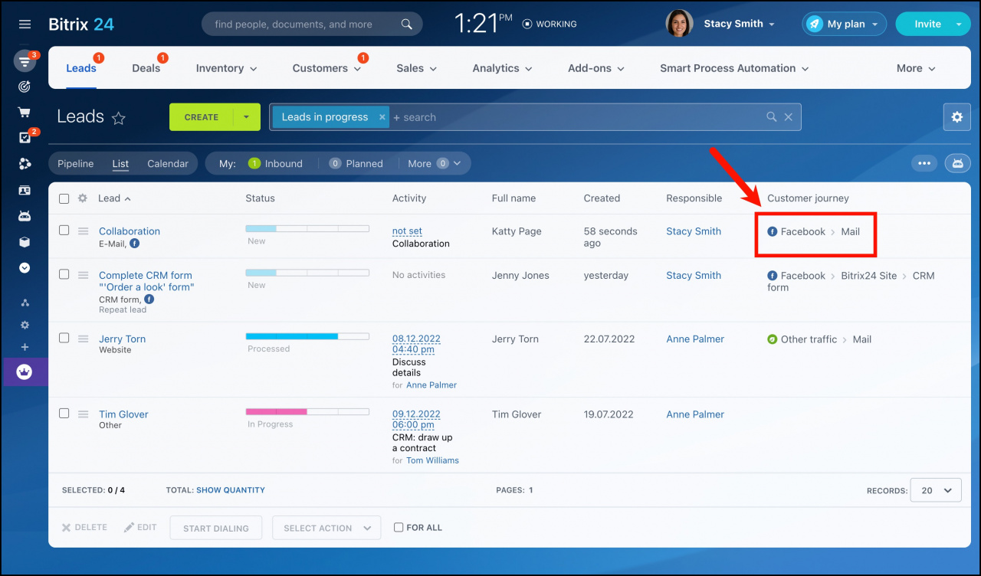
Task: Click the crown icon in sidebar
Action: [24, 372]
